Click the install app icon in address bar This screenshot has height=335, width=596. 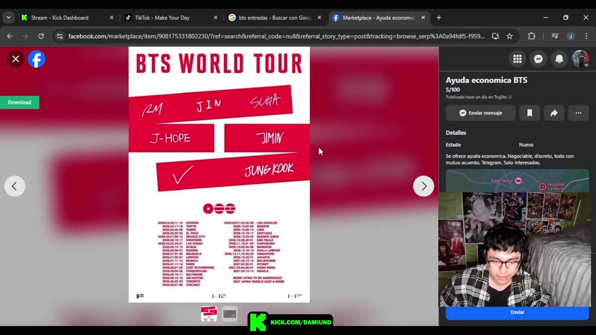pyautogui.click(x=495, y=36)
